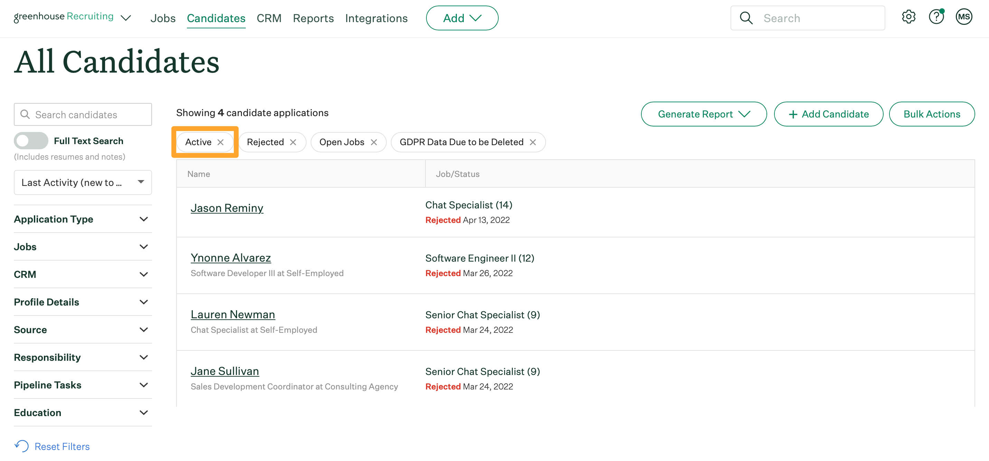989x461 pixels.
Task: Expand the Application Type filter section
Action: click(83, 219)
